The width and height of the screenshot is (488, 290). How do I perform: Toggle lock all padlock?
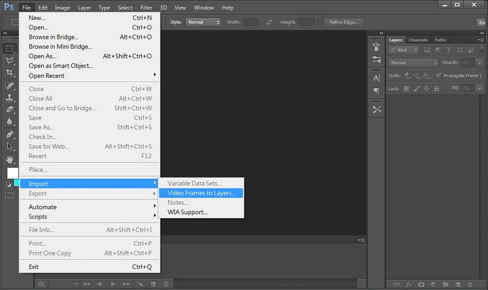pos(436,88)
